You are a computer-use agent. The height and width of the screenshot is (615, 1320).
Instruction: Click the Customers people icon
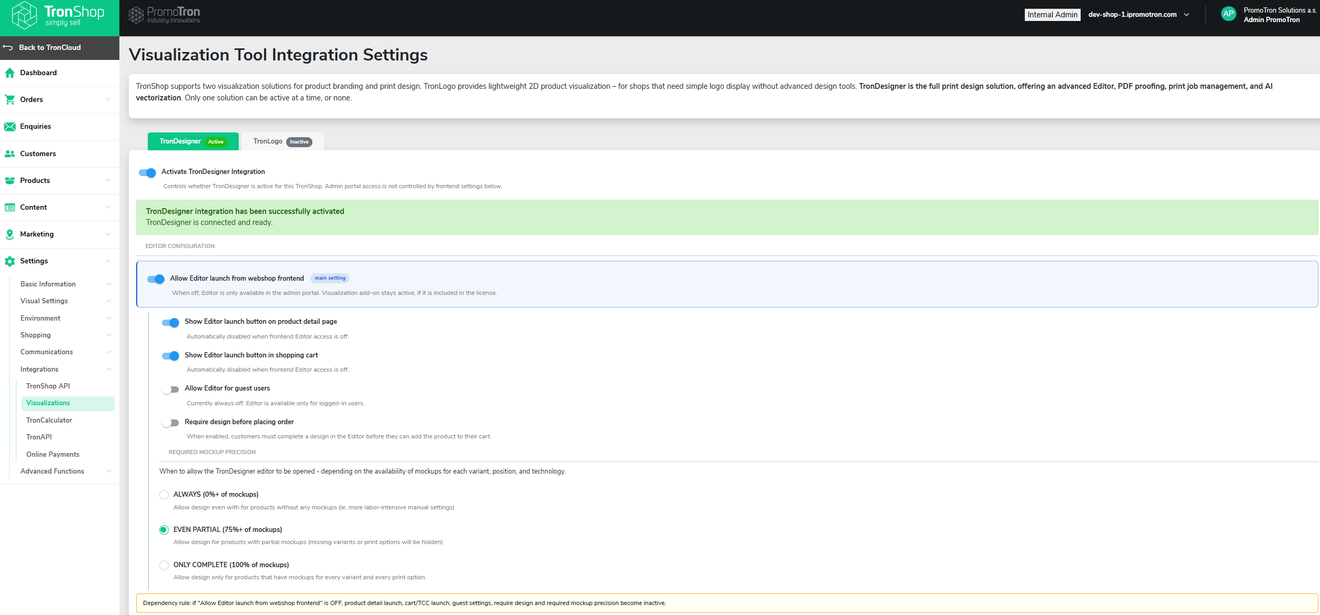tap(9, 153)
